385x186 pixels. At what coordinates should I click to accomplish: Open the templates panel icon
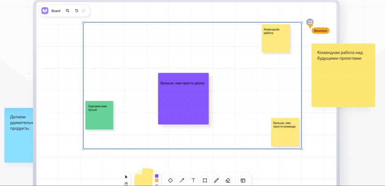click(243, 180)
